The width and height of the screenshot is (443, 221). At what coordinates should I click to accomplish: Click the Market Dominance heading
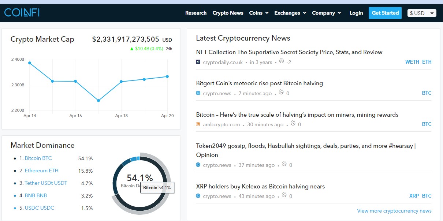[x=42, y=145]
